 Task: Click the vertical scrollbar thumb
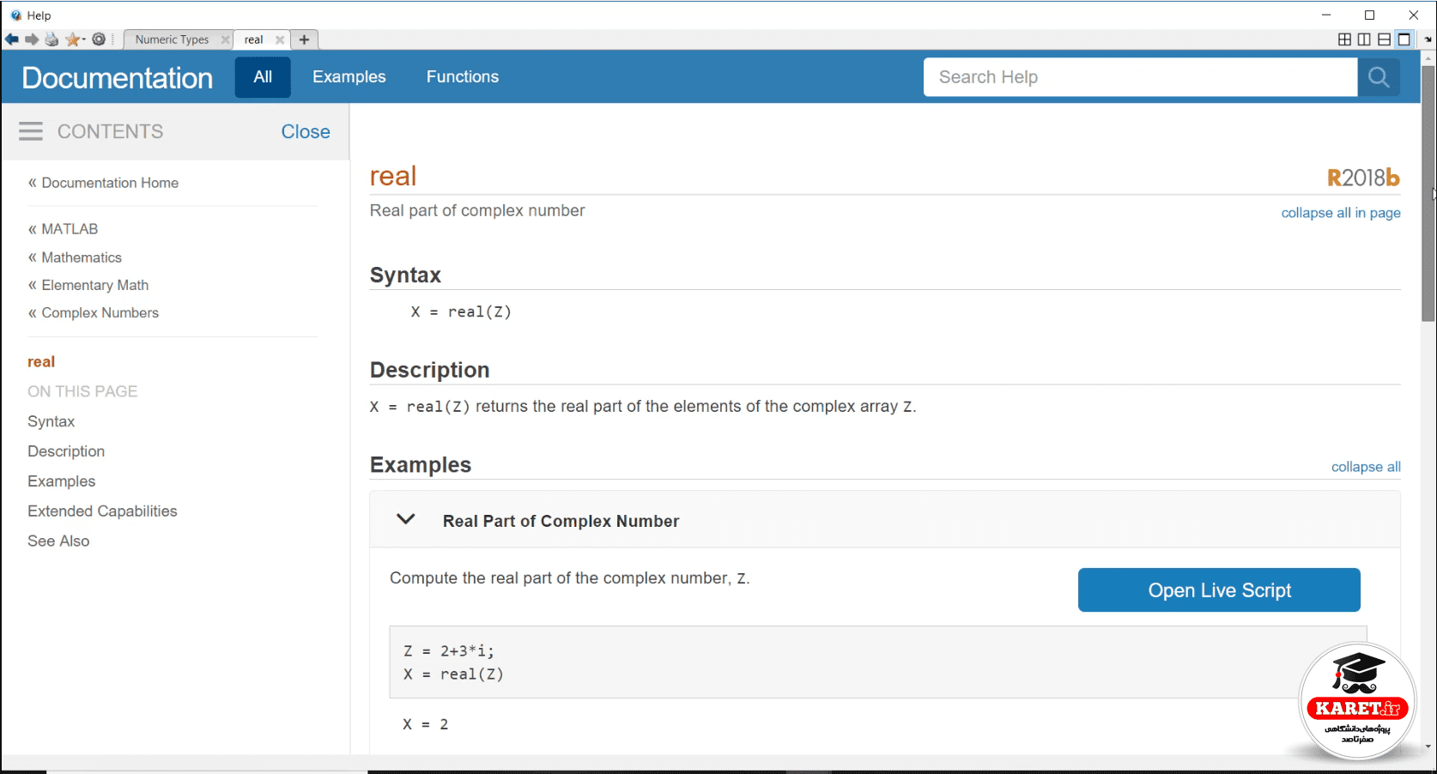pyautogui.click(x=1428, y=194)
